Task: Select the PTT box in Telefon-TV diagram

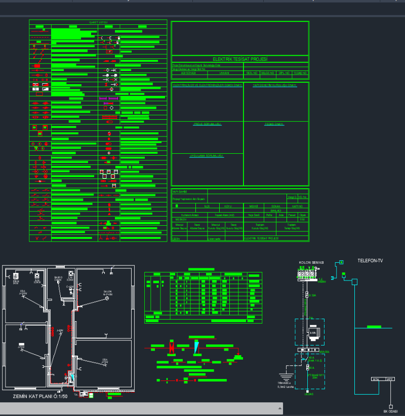Action: tap(389, 379)
